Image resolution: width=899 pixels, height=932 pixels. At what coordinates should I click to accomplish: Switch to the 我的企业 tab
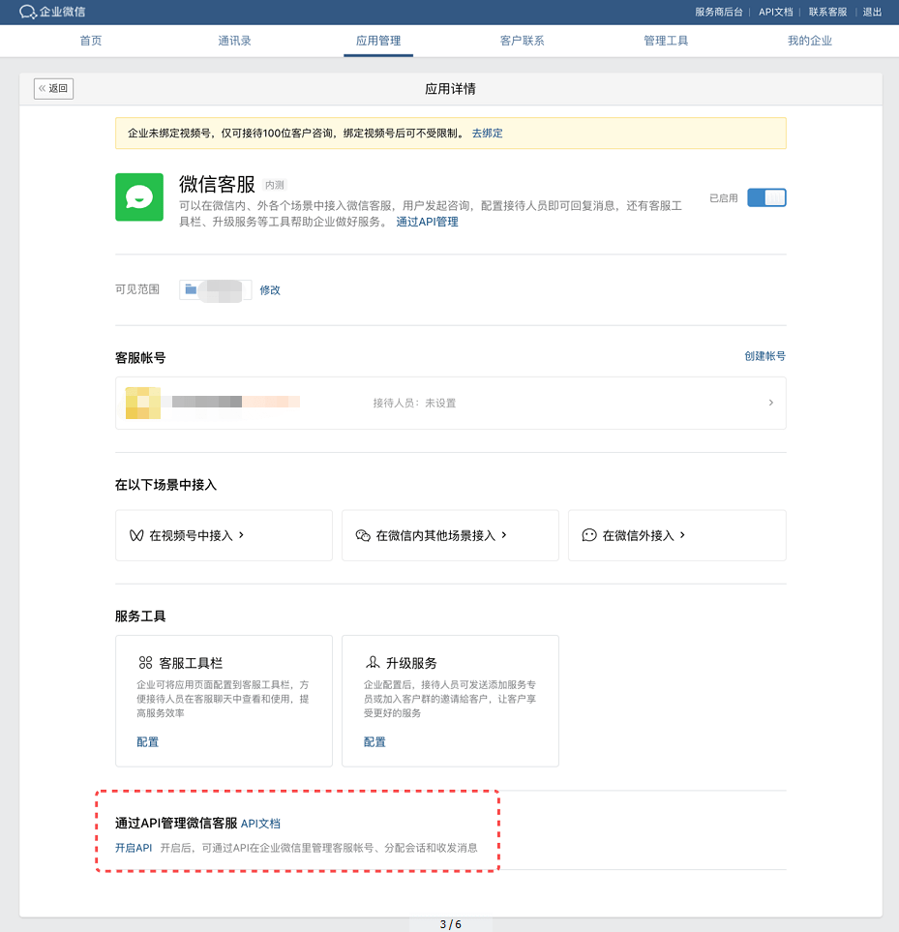coord(810,41)
